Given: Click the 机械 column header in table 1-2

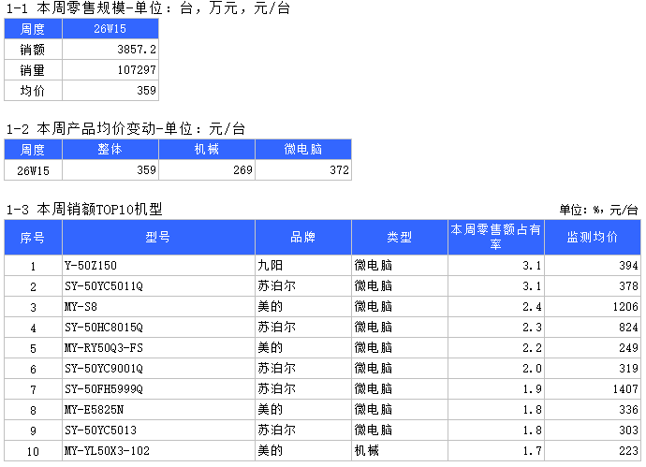Looking at the screenshot, I should click(x=207, y=149).
